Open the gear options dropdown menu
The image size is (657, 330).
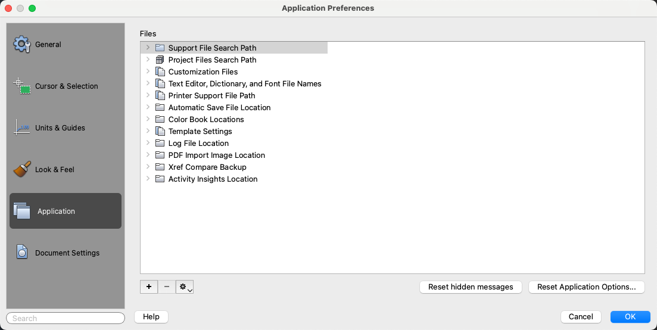tap(185, 287)
